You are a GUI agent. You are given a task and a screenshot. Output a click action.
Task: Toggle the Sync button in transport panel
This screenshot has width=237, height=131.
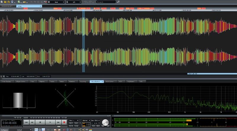click(x=77, y=123)
